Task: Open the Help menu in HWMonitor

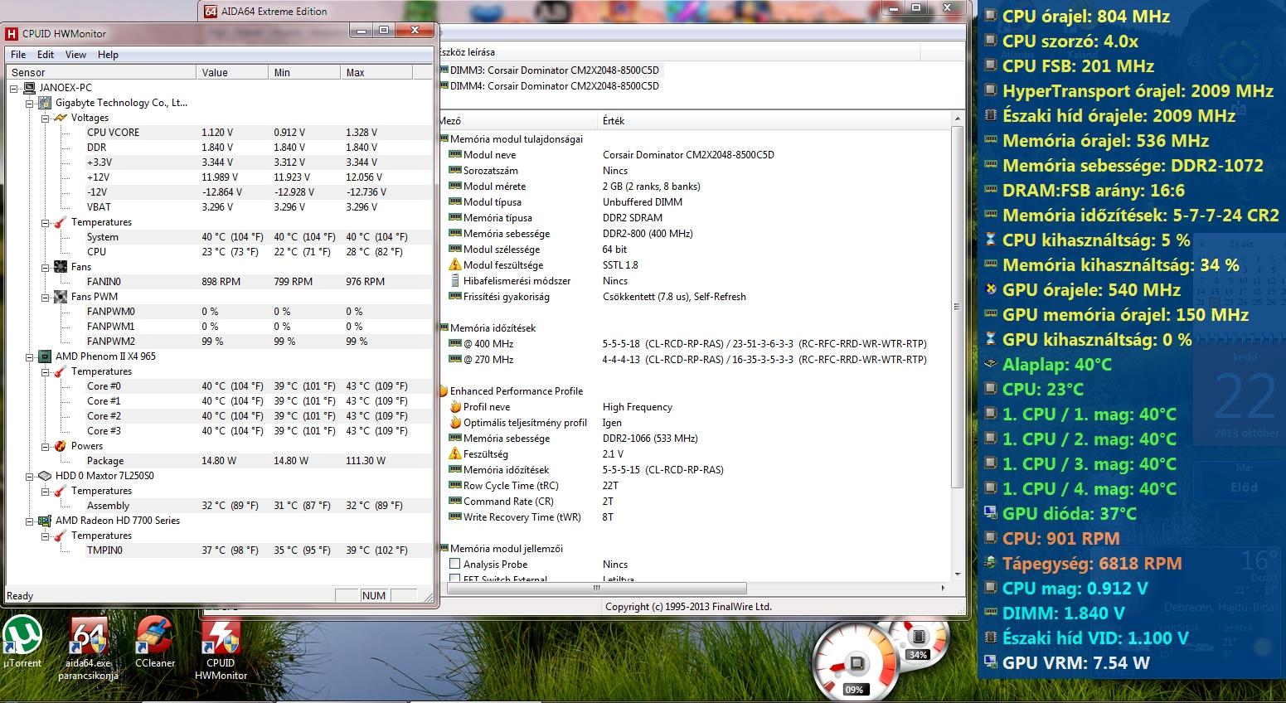Action: pos(108,55)
